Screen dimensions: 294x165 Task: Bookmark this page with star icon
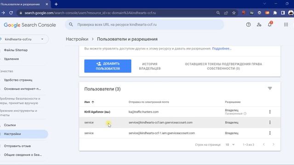pyautogui.click(x=234, y=13)
